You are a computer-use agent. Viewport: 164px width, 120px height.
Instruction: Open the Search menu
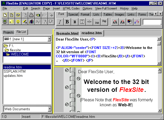coord(36,8)
